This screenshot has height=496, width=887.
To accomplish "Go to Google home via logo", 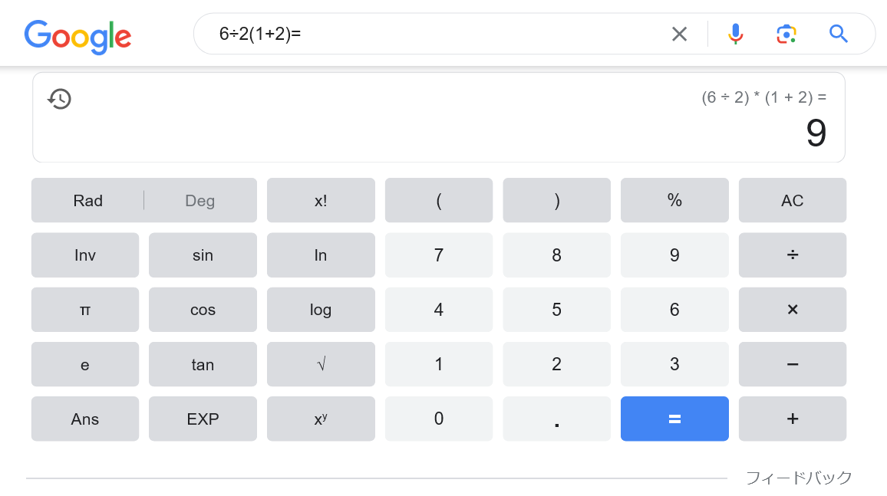I will coord(77,38).
